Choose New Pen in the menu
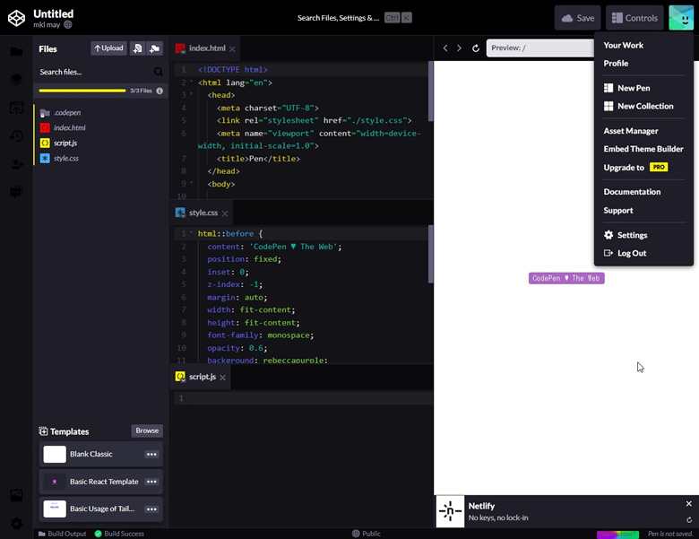The image size is (699, 539). [x=626, y=88]
